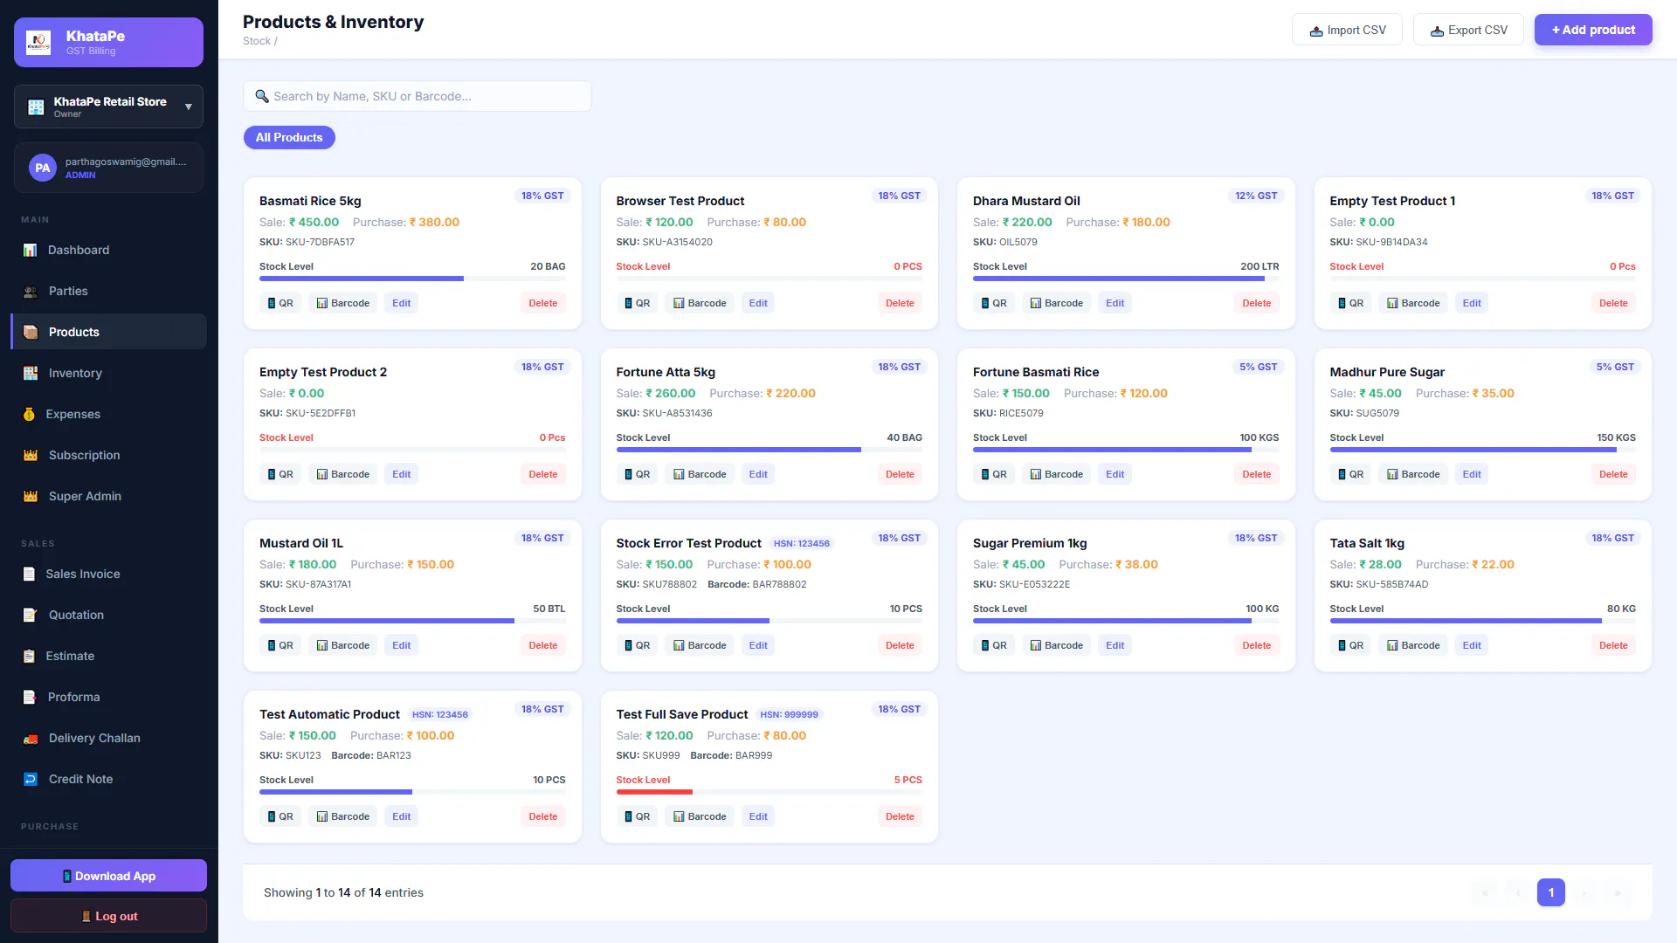Delete Madhur Pure Sugar product
Image resolution: width=1677 pixels, height=943 pixels.
[x=1614, y=474]
